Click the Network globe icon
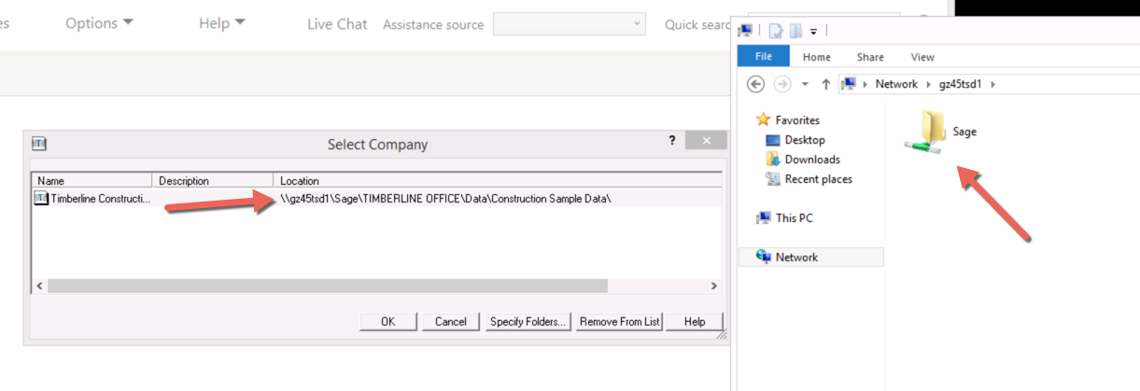 [764, 258]
